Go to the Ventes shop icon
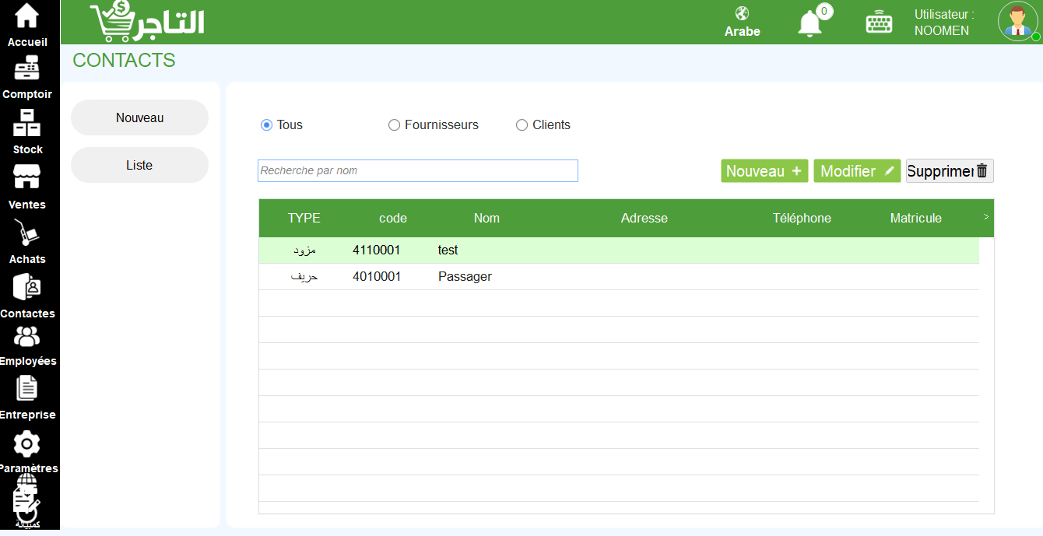This screenshot has height=536, width=1043. (27, 177)
